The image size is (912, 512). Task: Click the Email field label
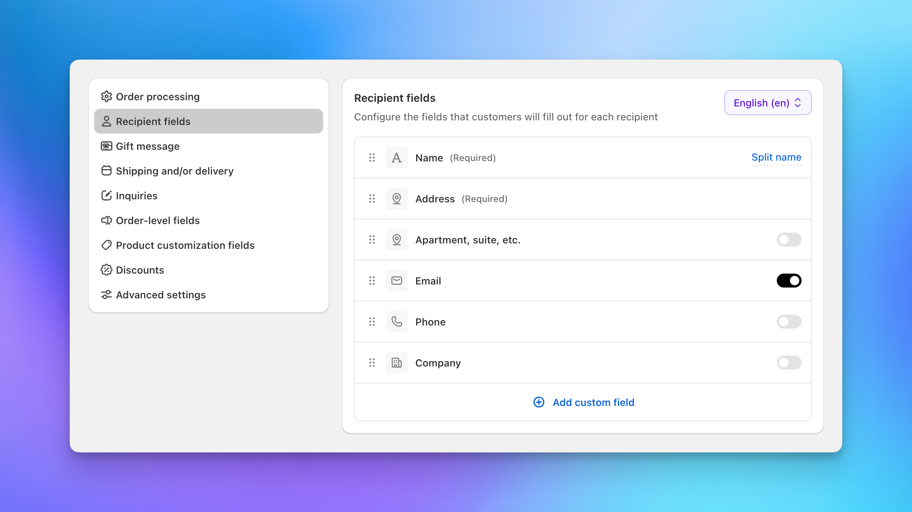(428, 281)
